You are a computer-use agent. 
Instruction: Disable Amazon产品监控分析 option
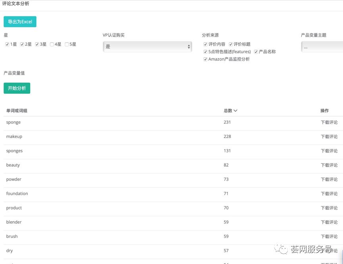point(205,59)
